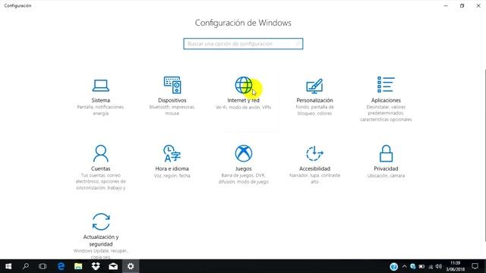The height and width of the screenshot is (273, 486).
Task: Click 'Fondo, pantalla de bloqueo, colores' text
Action: click(x=314, y=110)
